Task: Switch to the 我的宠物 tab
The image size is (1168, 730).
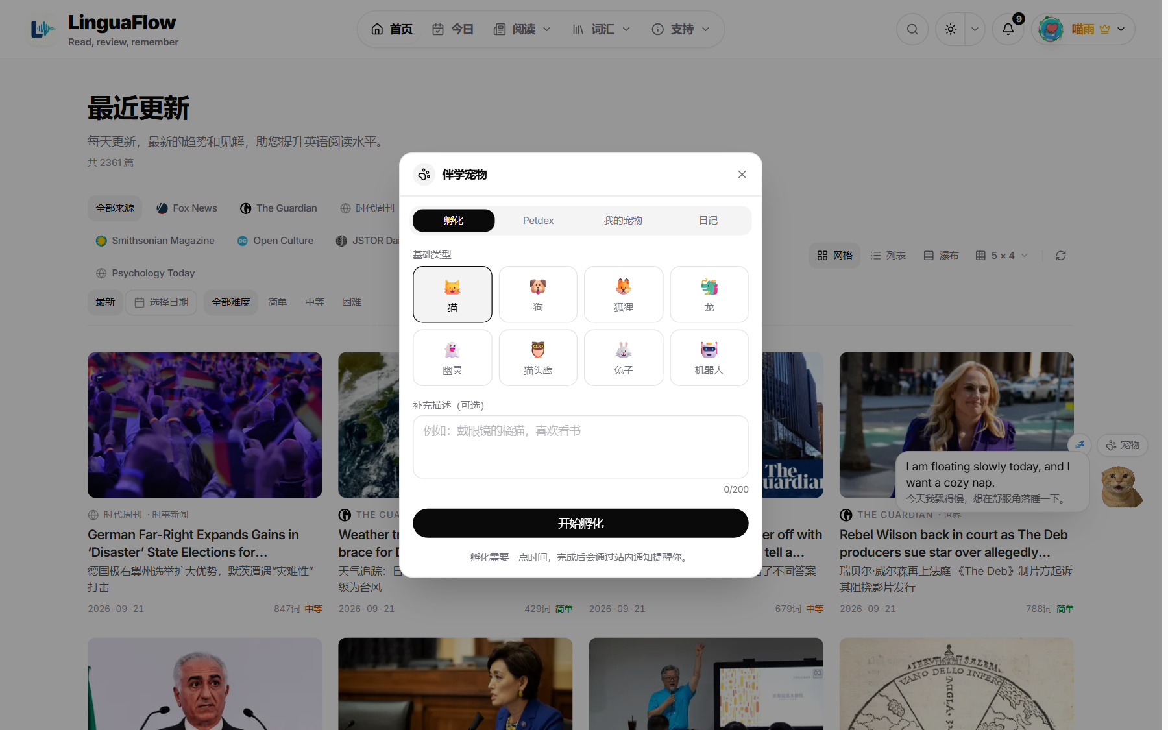Action: (623, 221)
